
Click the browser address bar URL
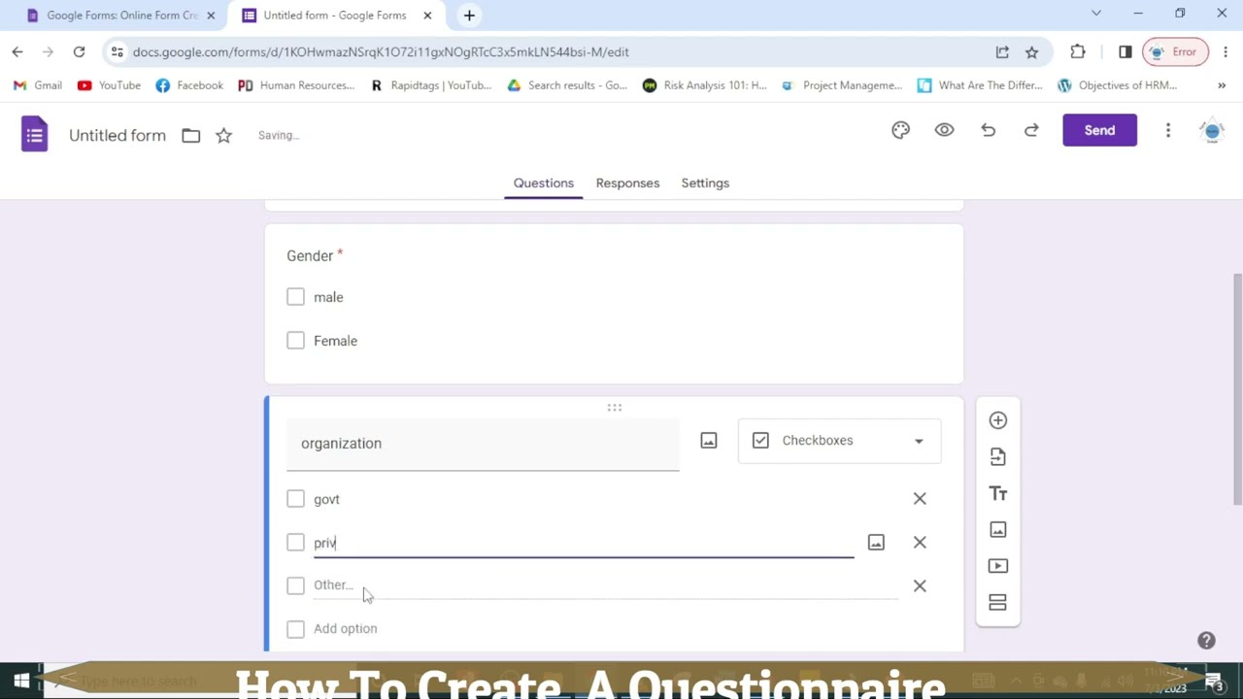coord(381,51)
